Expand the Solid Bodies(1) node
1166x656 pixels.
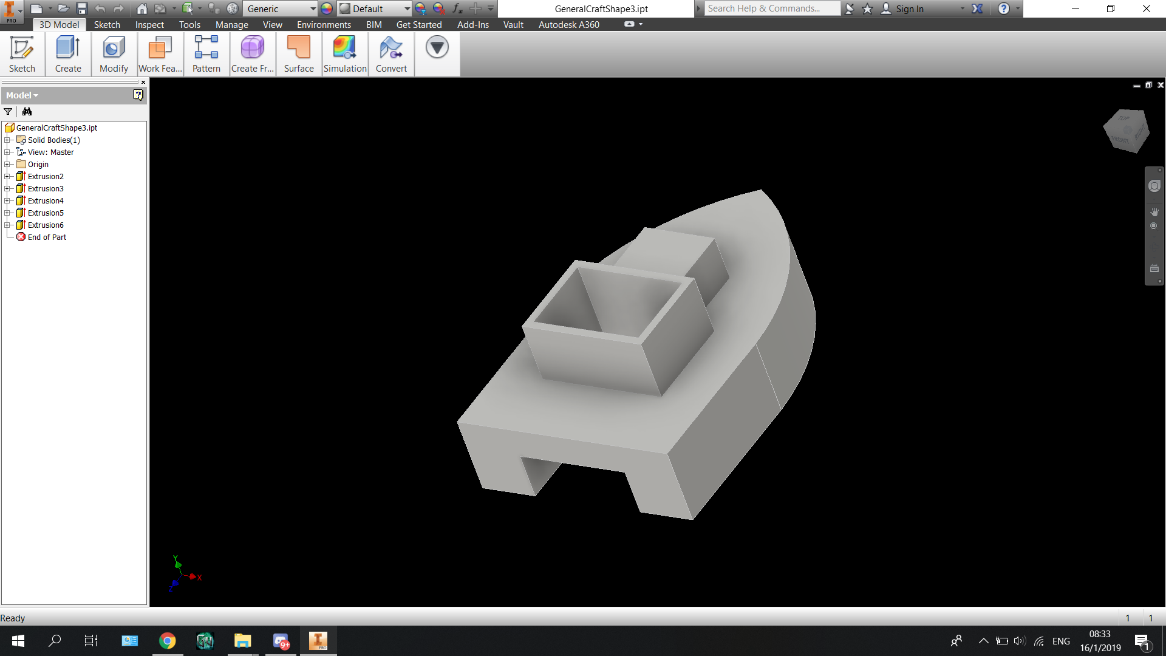[x=7, y=140]
